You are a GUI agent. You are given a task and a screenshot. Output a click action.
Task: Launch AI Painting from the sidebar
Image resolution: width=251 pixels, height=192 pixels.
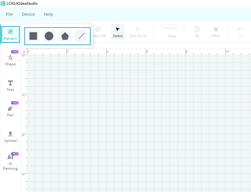point(10,162)
